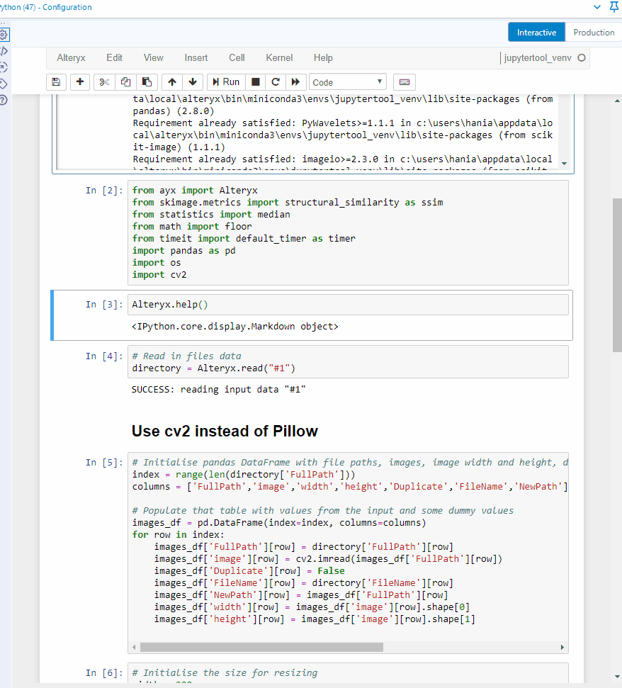Restart the kernel with the circular arrow icon

click(276, 82)
